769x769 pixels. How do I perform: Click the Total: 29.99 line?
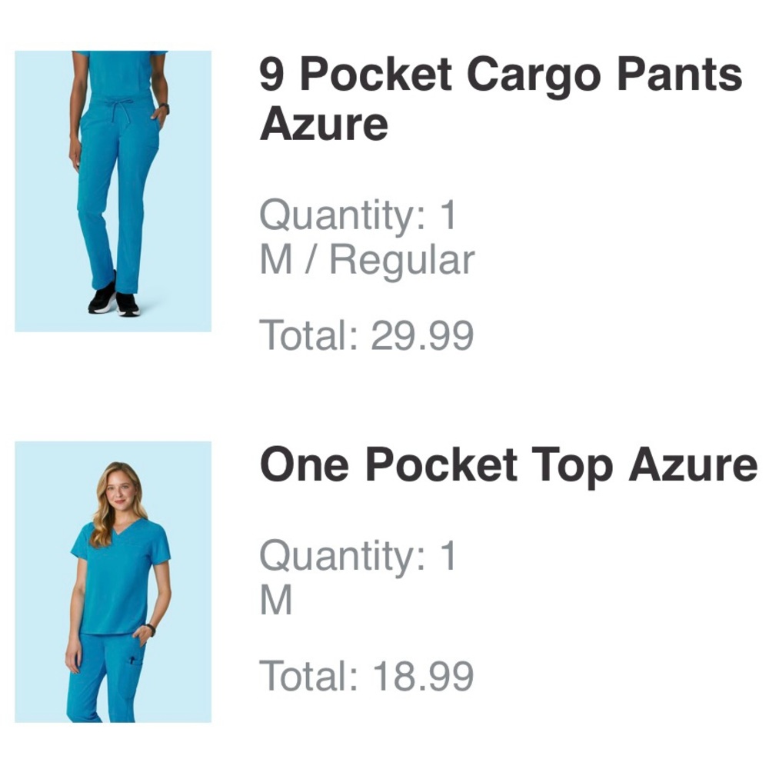pyautogui.click(x=366, y=335)
